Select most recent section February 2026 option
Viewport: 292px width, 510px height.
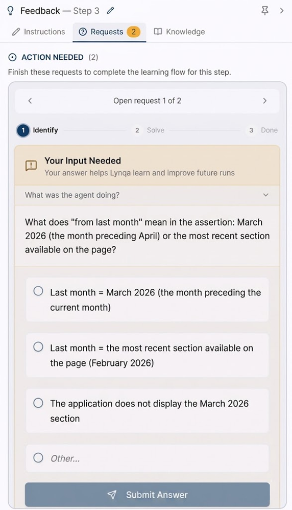tap(147, 355)
